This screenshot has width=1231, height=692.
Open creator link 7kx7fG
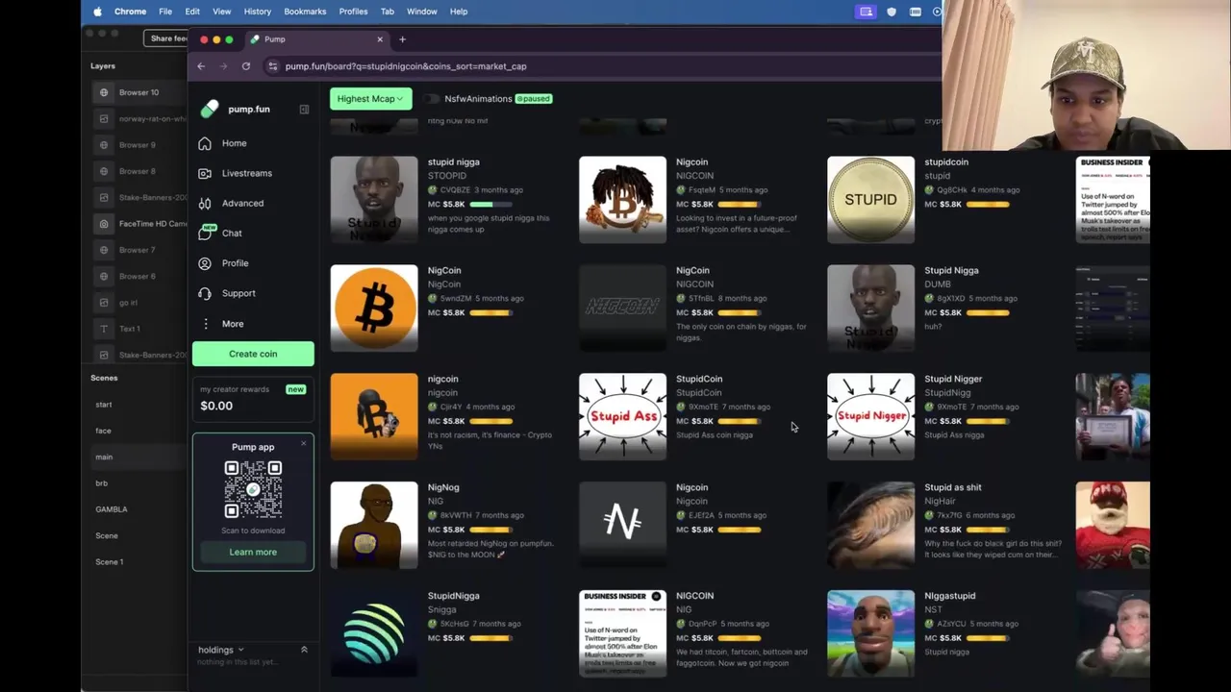(x=949, y=516)
